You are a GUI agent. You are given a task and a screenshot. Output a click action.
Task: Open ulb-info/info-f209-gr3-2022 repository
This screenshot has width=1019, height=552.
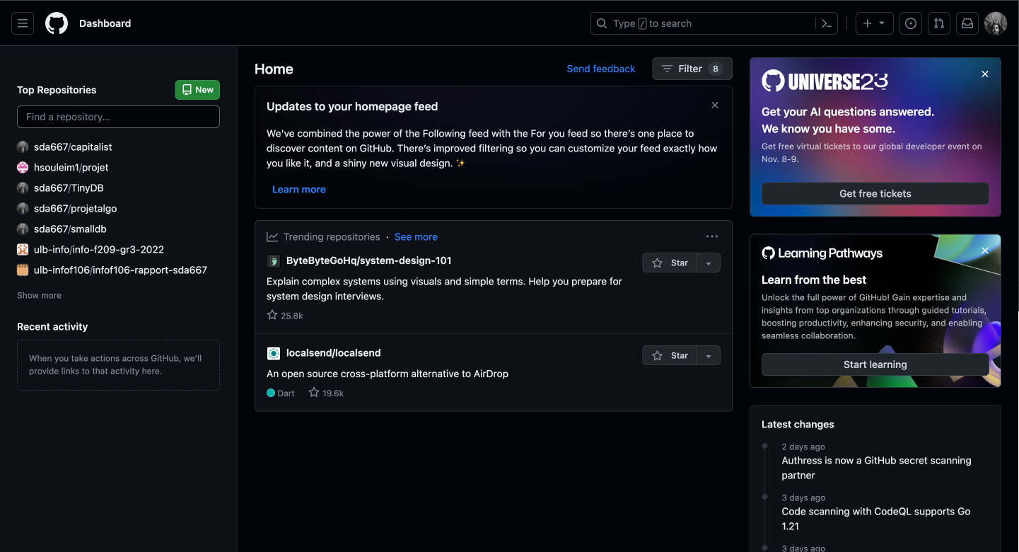pyautogui.click(x=99, y=250)
